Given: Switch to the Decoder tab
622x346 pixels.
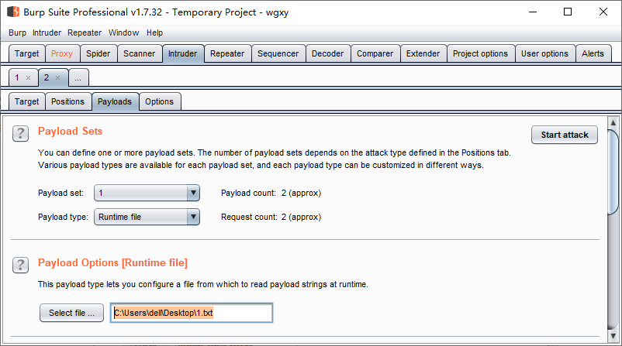Looking at the screenshot, I should tap(327, 53).
